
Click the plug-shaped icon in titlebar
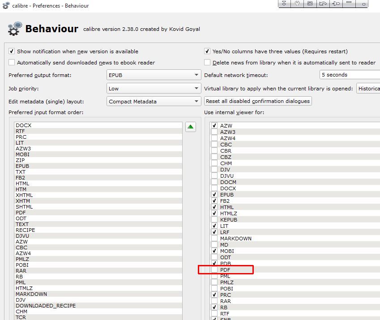[336, 4]
